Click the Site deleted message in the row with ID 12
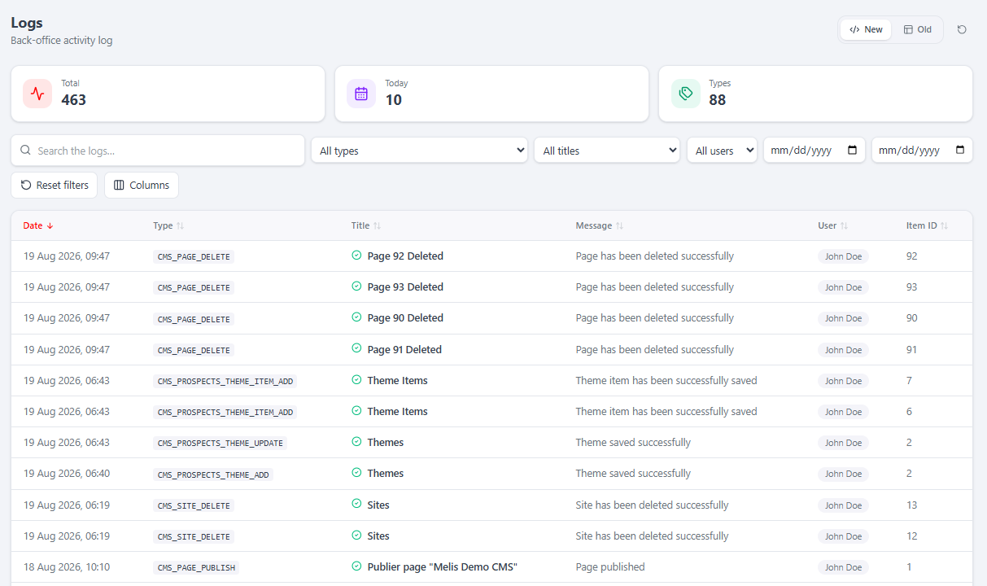 tap(652, 536)
